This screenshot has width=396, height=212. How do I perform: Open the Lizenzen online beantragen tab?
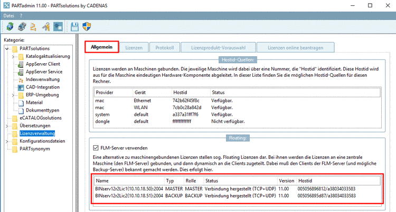(296, 47)
